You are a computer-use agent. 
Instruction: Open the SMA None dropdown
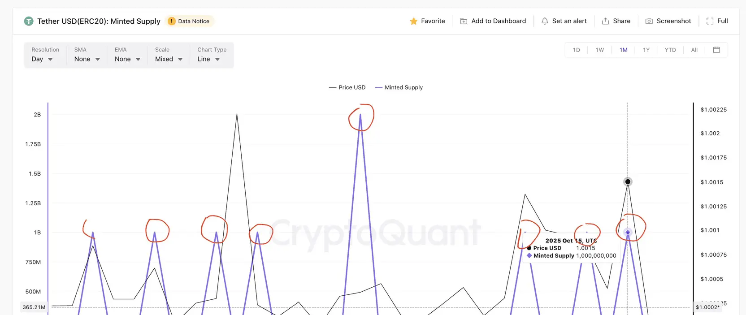click(x=87, y=59)
